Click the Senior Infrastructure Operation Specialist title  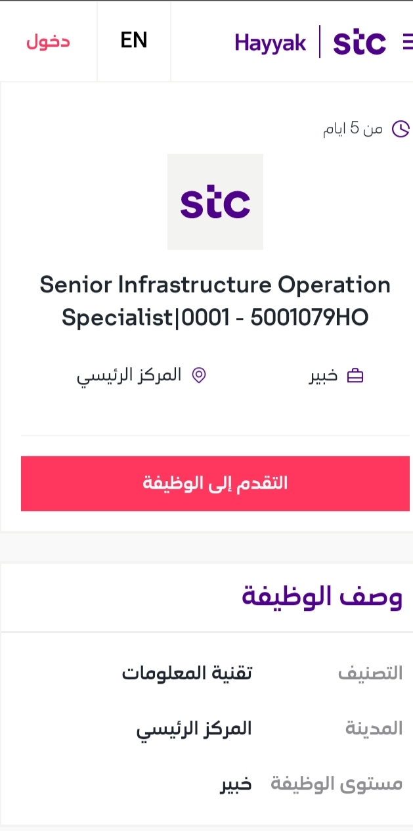coord(215,302)
